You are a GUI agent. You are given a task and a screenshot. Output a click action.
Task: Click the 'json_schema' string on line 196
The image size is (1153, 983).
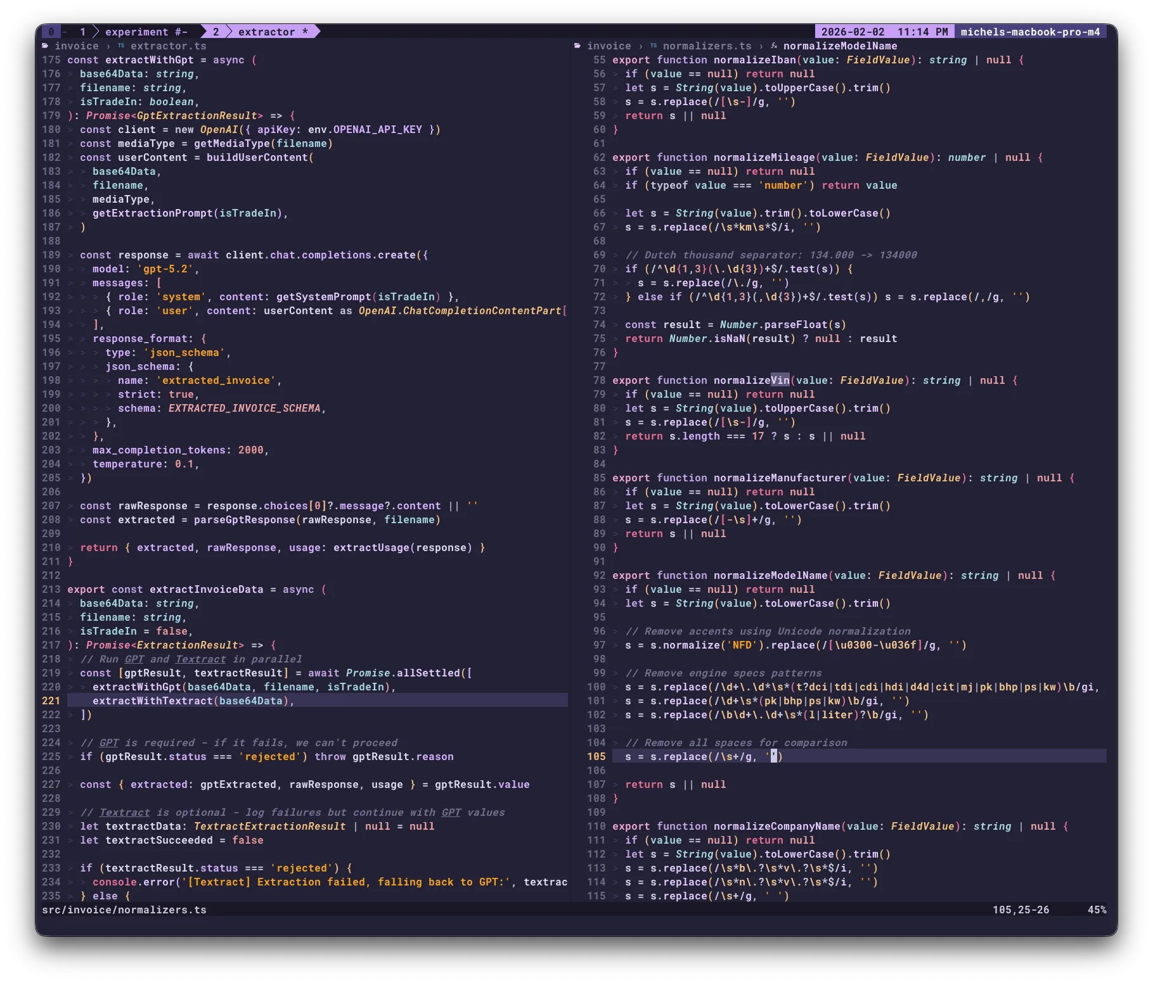tap(184, 352)
